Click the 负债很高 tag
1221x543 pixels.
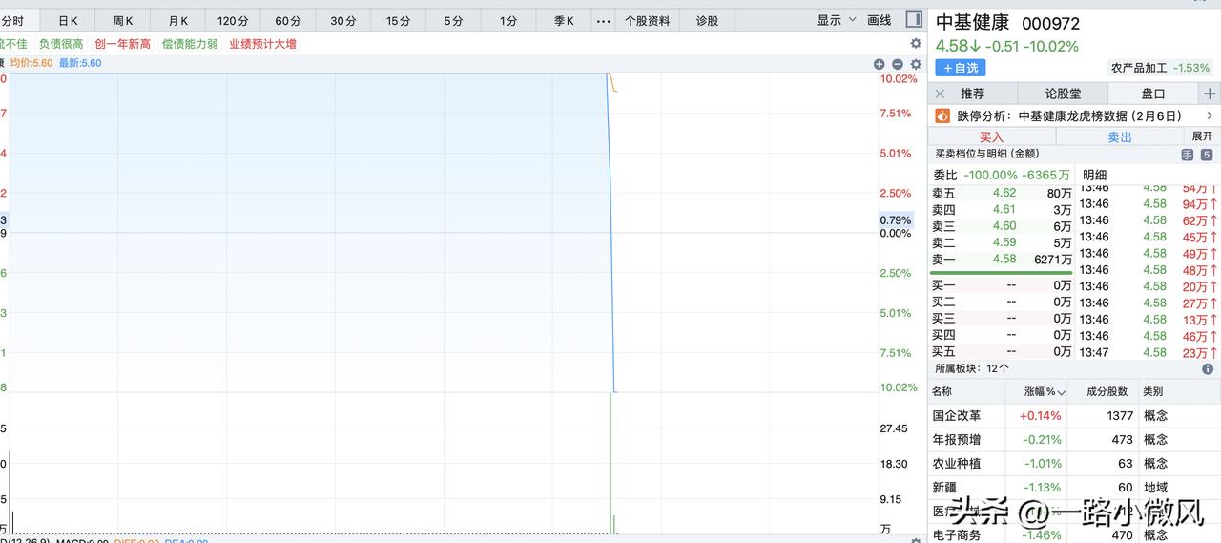(x=61, y=44)
